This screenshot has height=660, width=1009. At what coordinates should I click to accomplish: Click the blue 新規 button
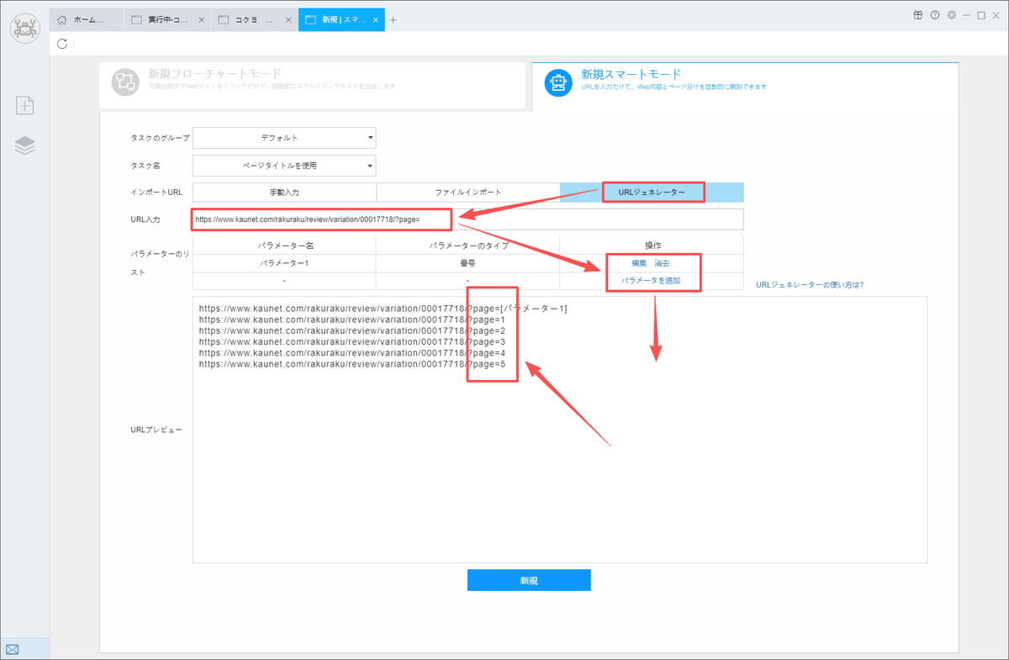(x=529, y=580)
